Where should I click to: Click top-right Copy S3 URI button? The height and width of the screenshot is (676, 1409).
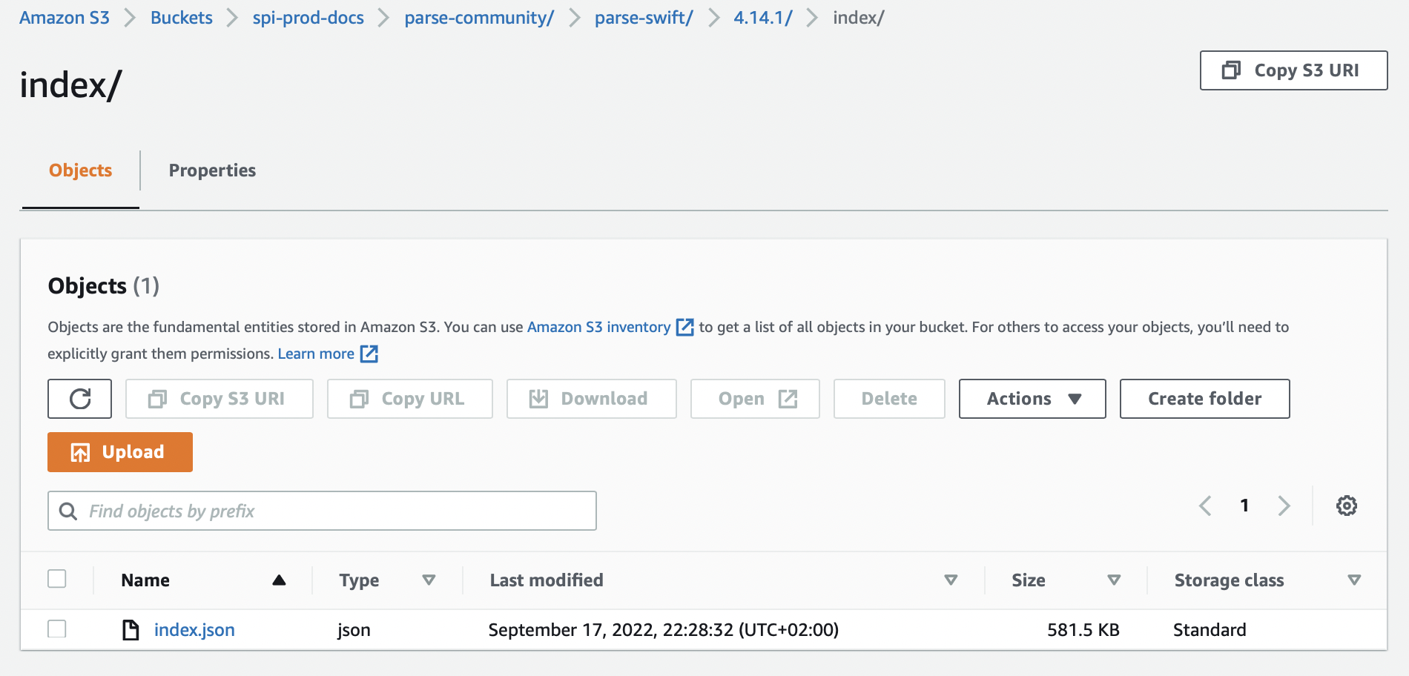pos(1293,70)
